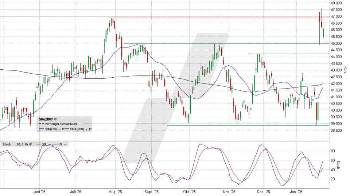Select the black SMA(200) legend line swatch
This screenshot has width=350, height=196.
pos(67,129)
